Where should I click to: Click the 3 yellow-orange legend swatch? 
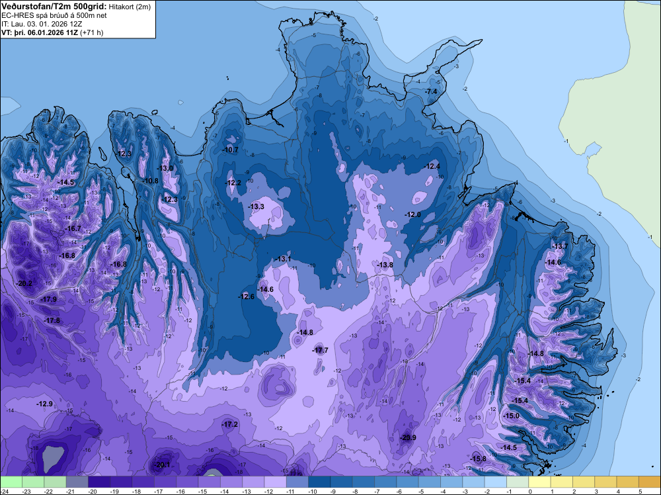click(x=605, y=481)
